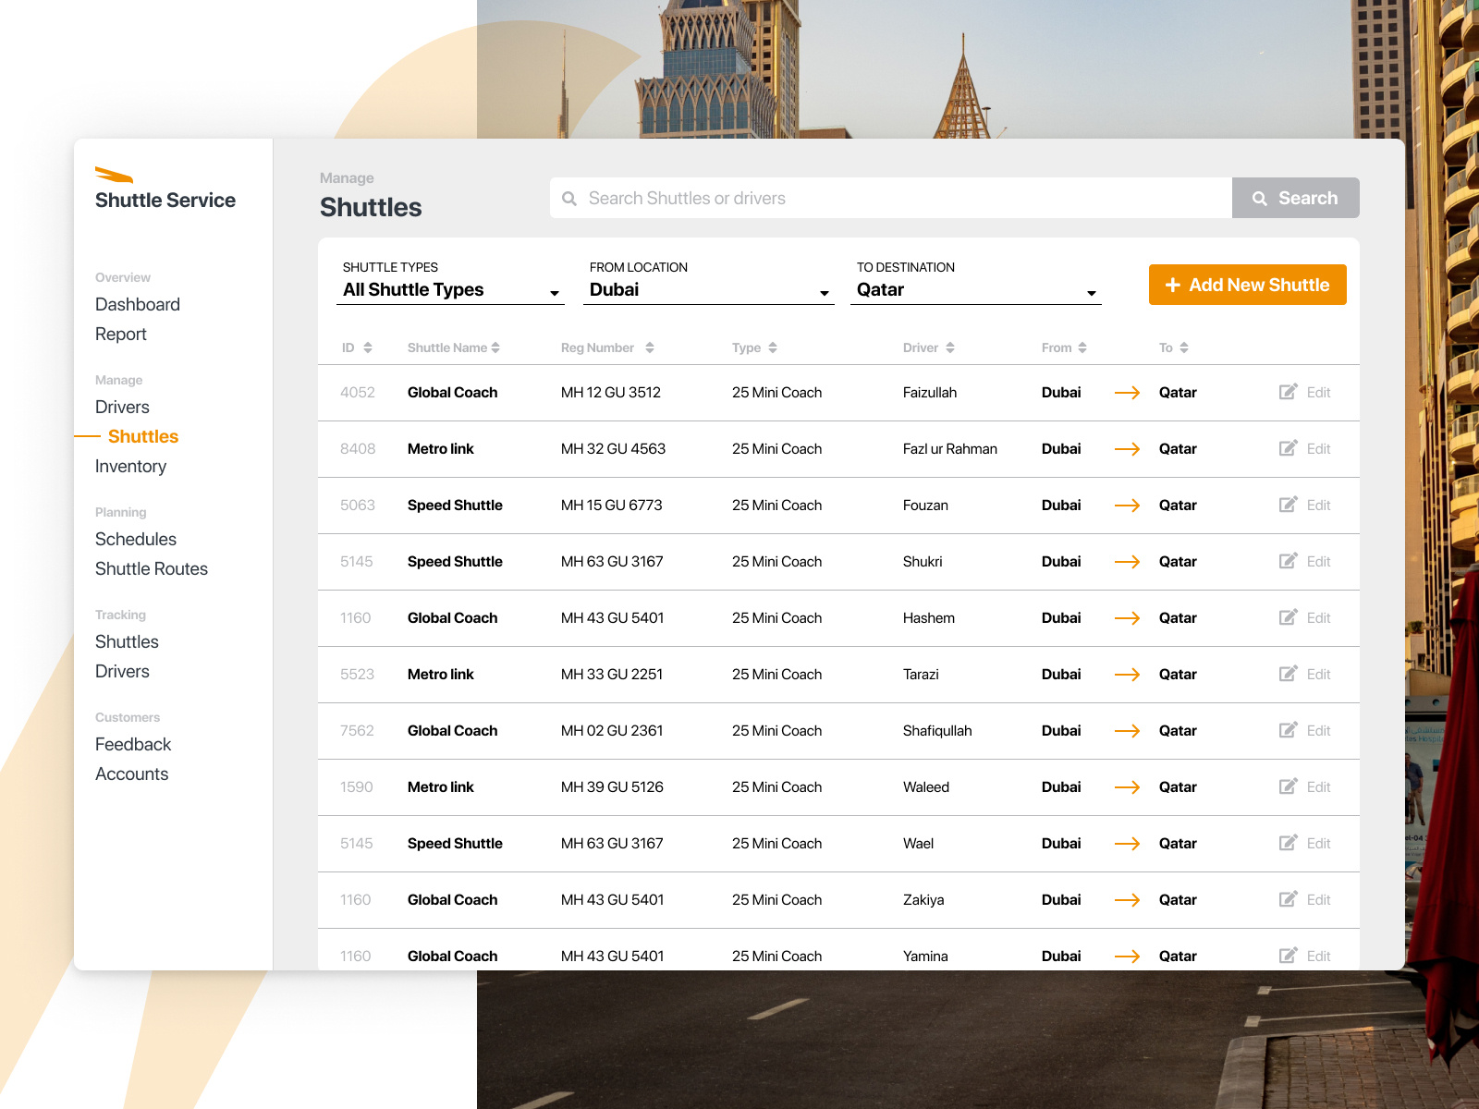The height and width of the screenshot is (1109, 1479).
Task: Click the Add New Shuttle button
Action: click(x=1247, y=285)
